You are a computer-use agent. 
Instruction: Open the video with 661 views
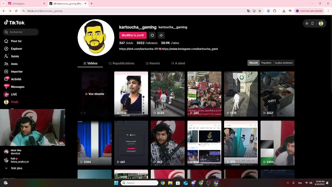pos(131,143)
